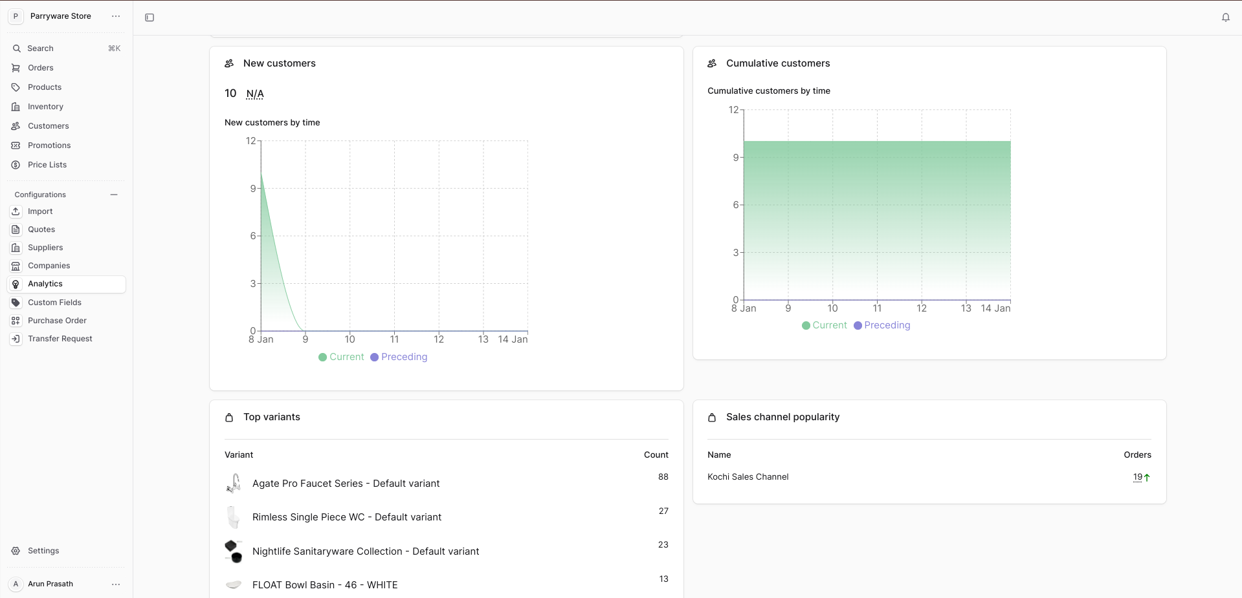Open Parryware Store options menu
This screenshot has width=1242, height=598.
116,16
